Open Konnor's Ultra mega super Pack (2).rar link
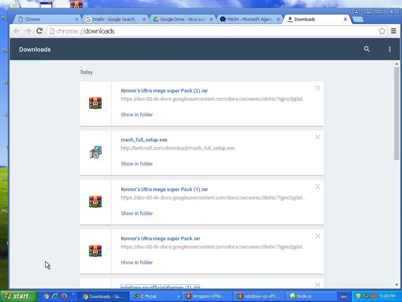This screenshot has width=402, height=302. [x=164, y=91]
